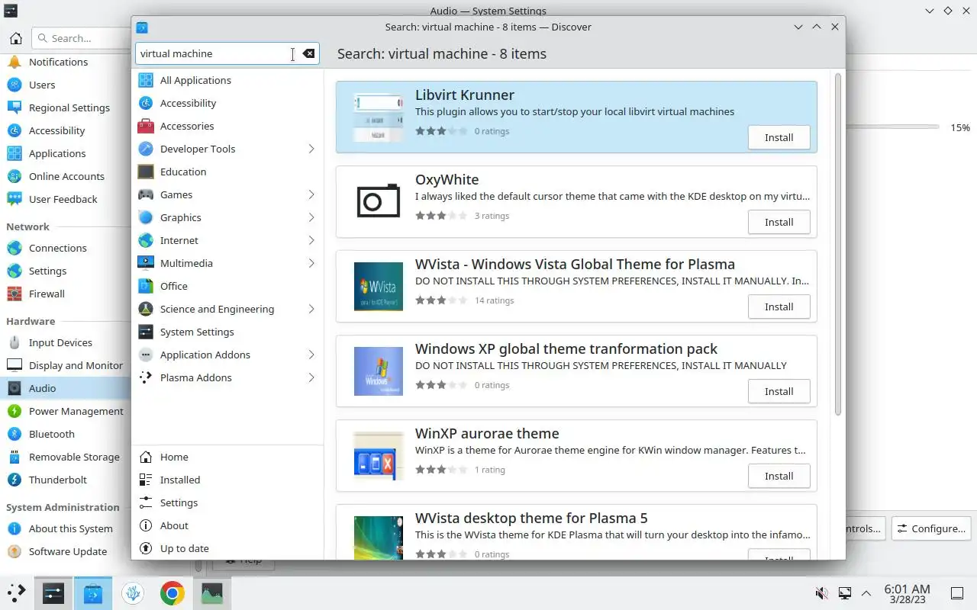Open Online Accounts settings
The height and width of the screenshot is (610, 977).
(66, 176)
